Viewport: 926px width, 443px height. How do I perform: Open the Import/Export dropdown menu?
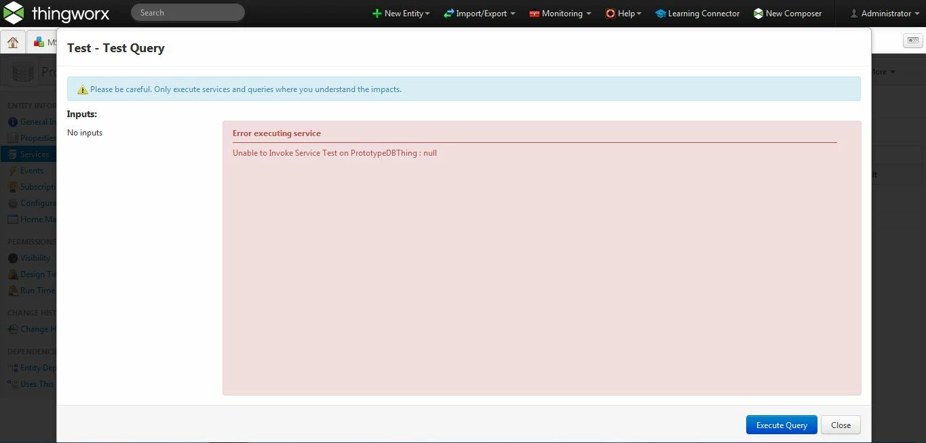tap(480, 14)
